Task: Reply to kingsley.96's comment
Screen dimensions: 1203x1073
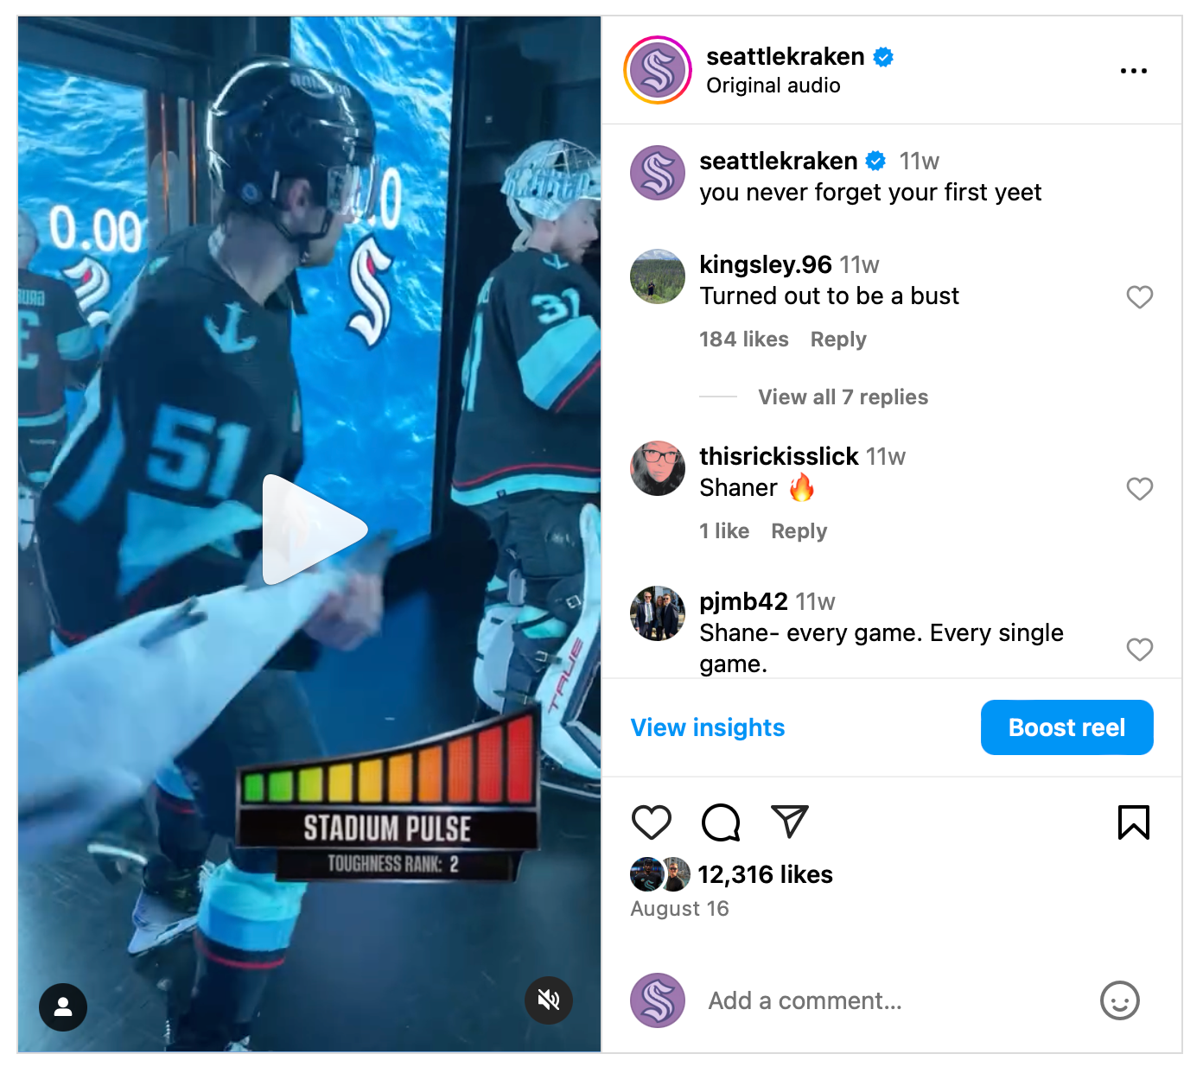Action: [838, 340]
